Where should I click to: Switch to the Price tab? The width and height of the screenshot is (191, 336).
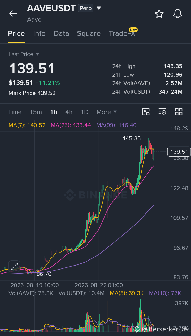click(16, 33)
